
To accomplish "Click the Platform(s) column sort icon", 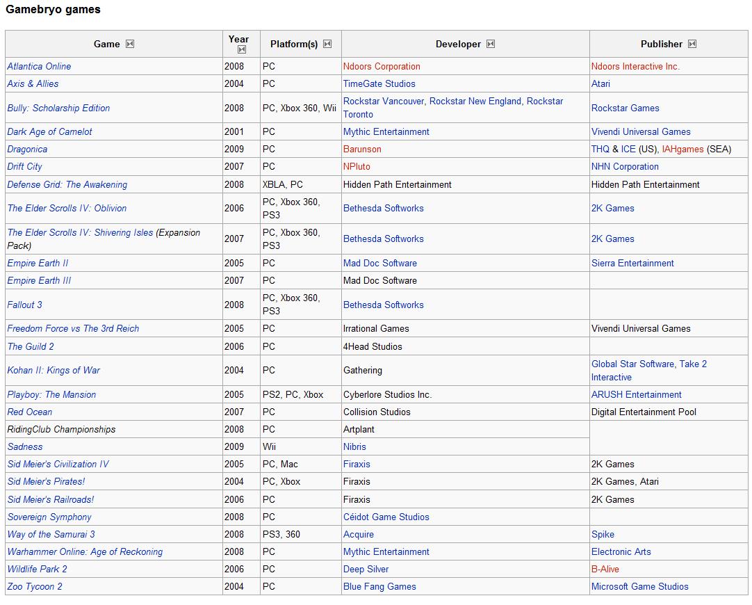I will 327,44.
